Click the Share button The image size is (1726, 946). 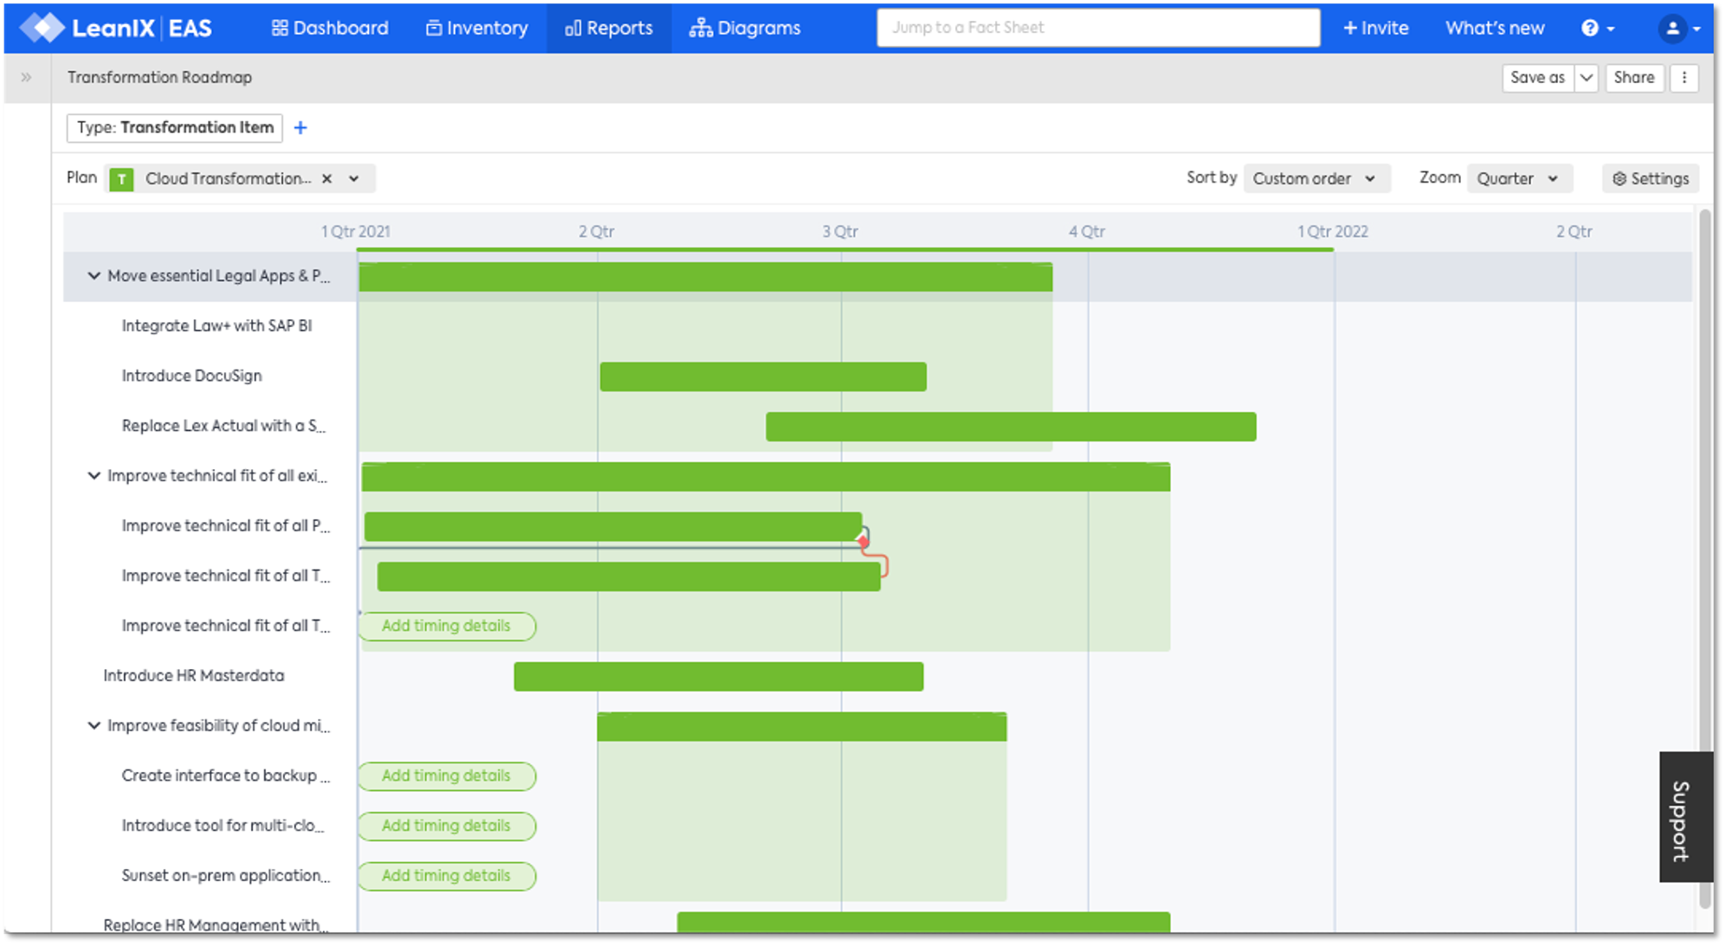click(x=1633, y=77)
